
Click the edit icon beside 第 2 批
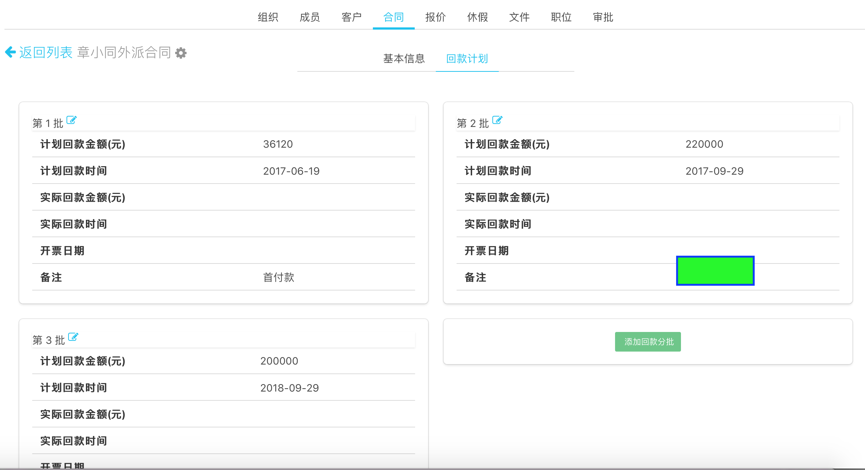coord(497,120)
